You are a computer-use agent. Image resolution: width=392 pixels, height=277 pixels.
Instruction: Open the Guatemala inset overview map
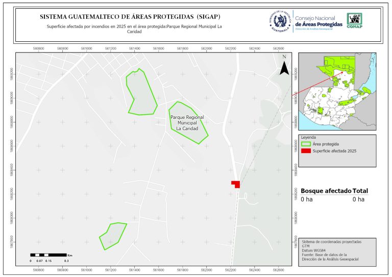tap(337, 92)
